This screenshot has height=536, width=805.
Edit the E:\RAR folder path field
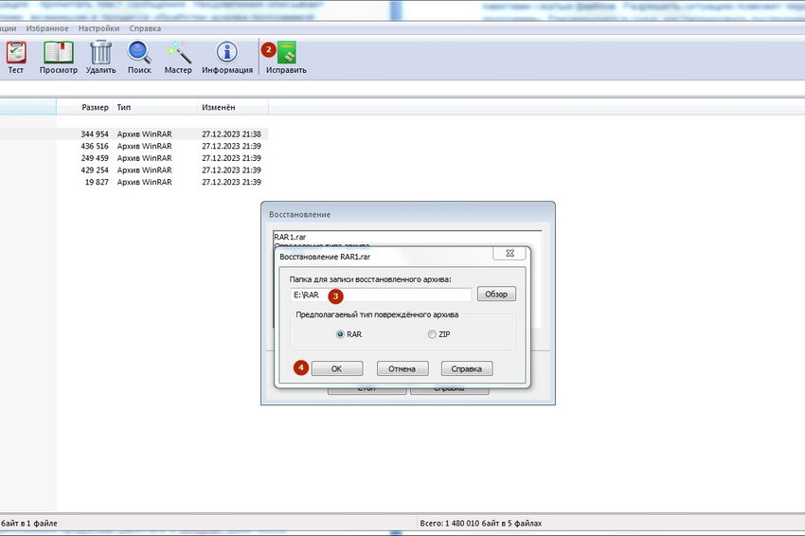pos(381,295)
